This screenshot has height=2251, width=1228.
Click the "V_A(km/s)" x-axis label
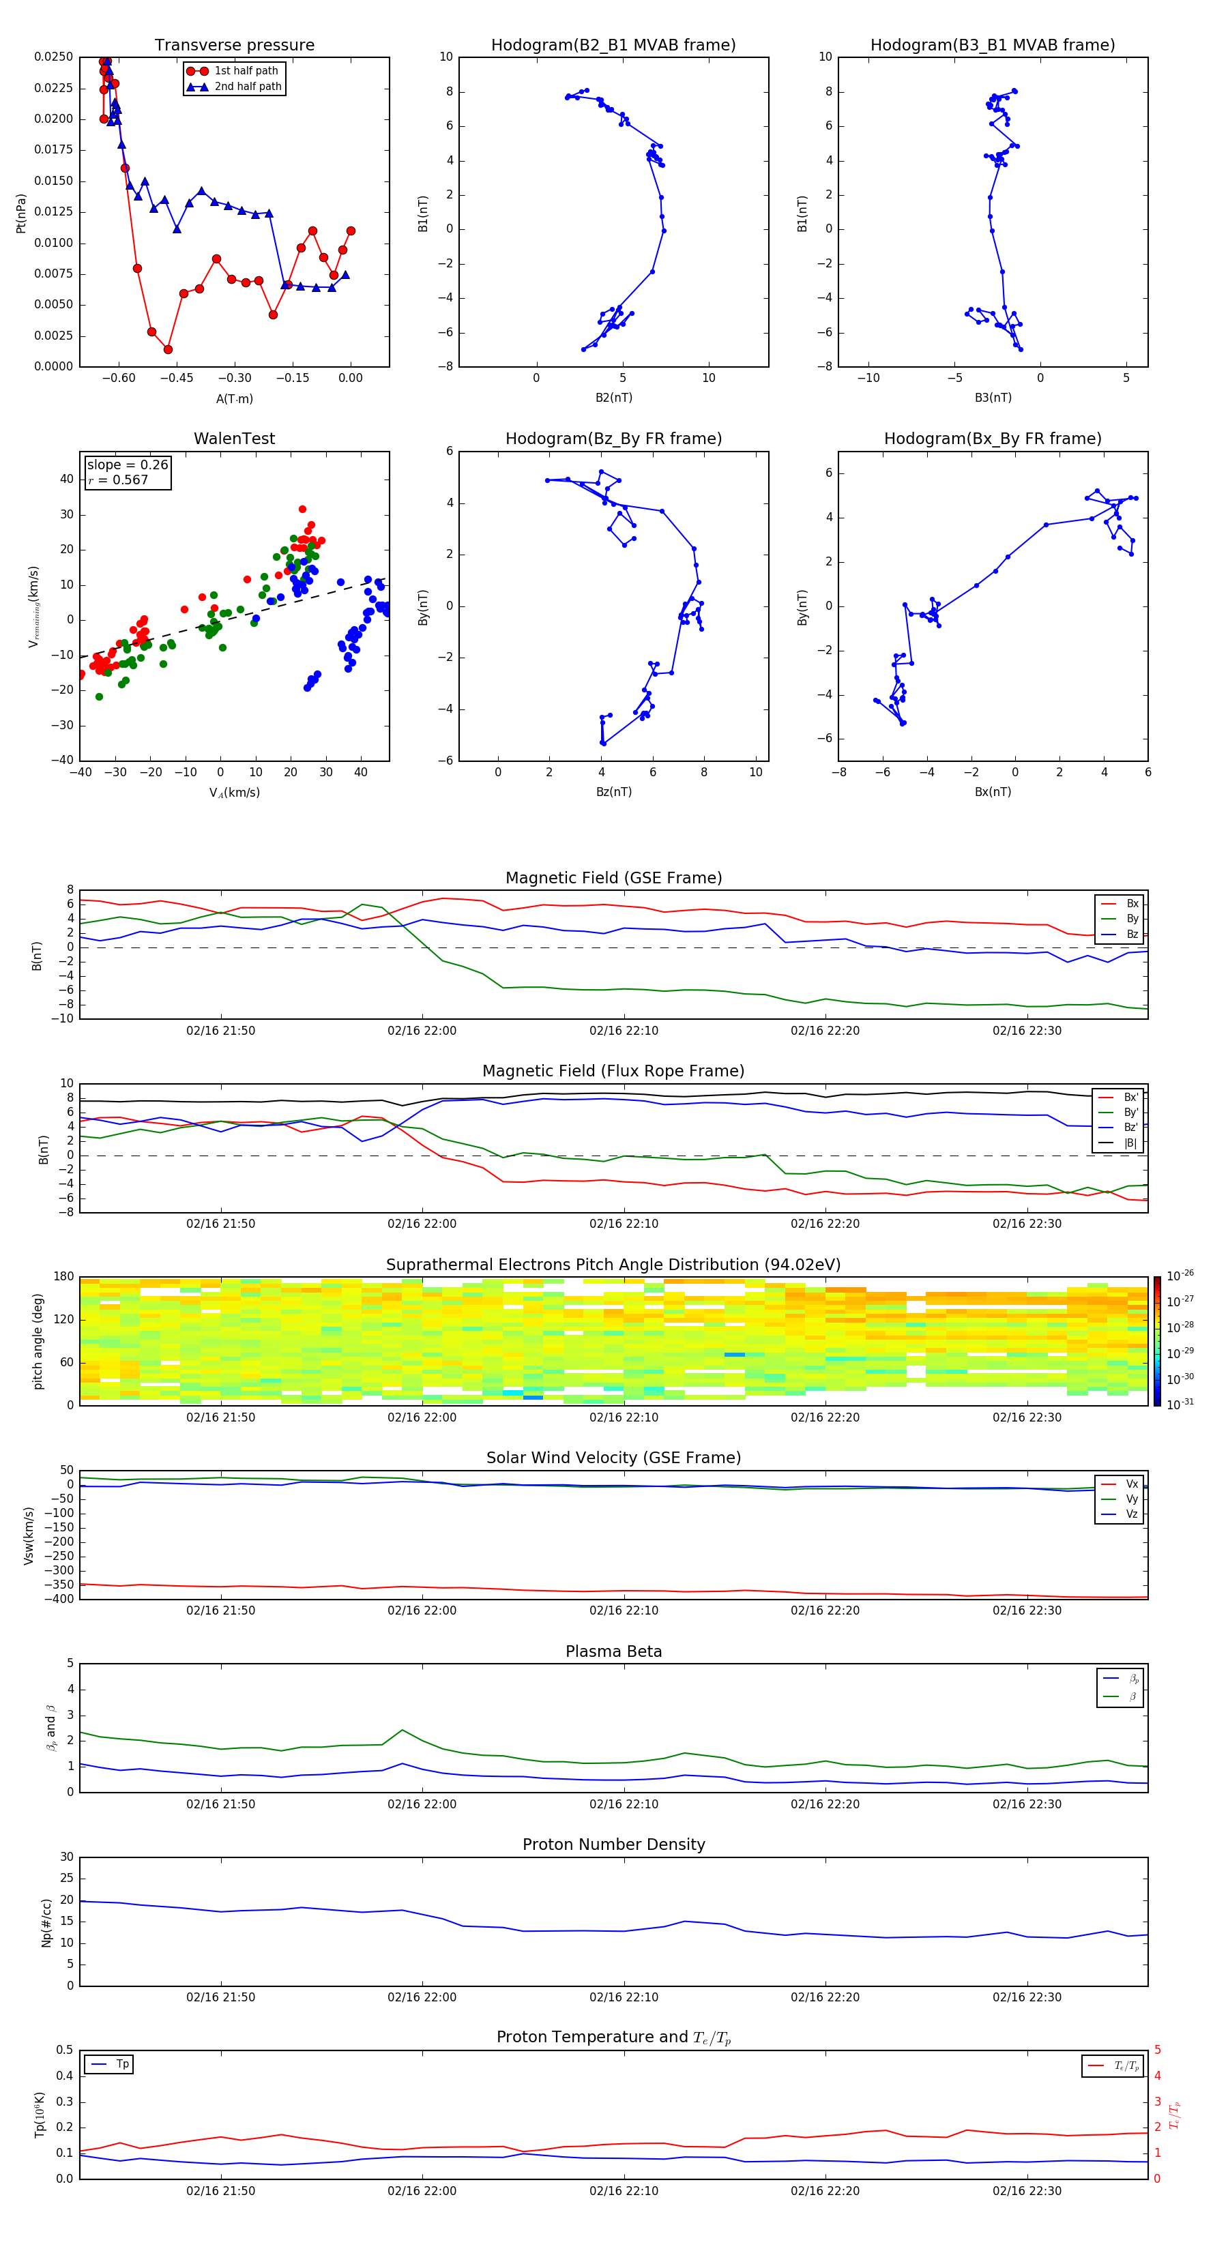point(234,793)
